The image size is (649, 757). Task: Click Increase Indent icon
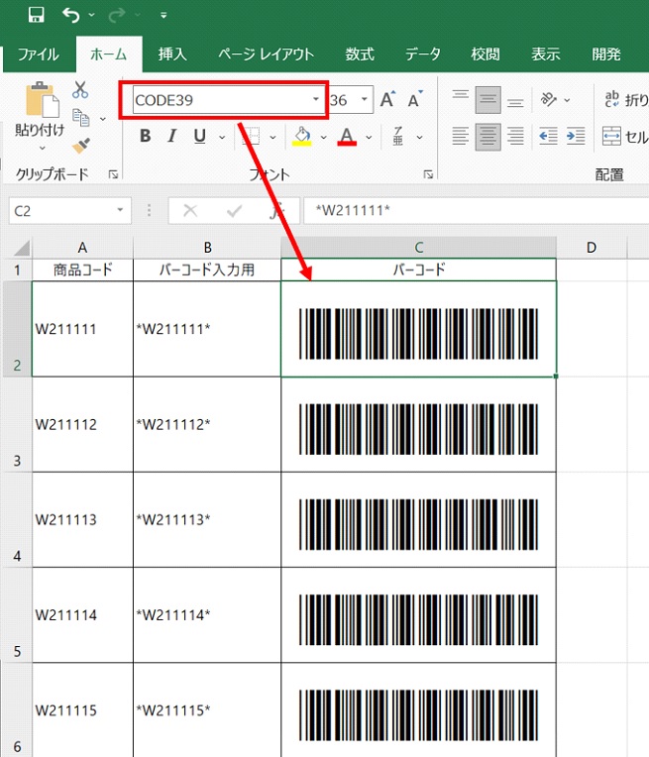(x=576, y=137)
